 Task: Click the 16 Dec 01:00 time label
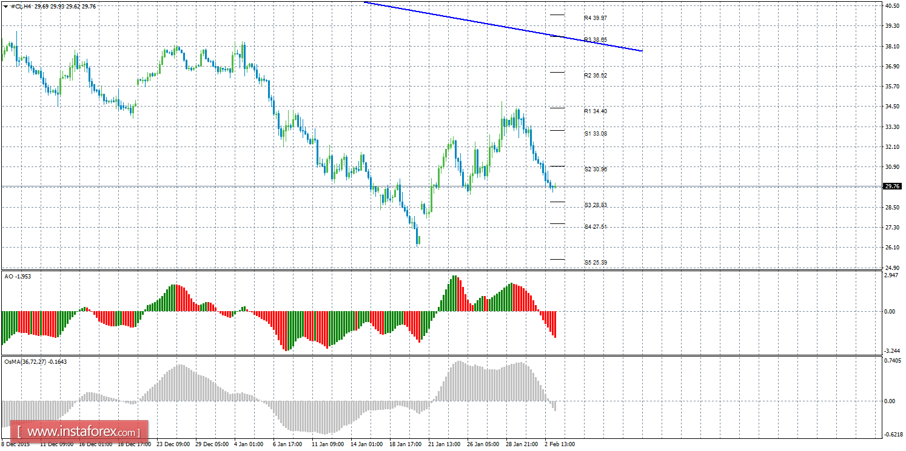[96, 444]
